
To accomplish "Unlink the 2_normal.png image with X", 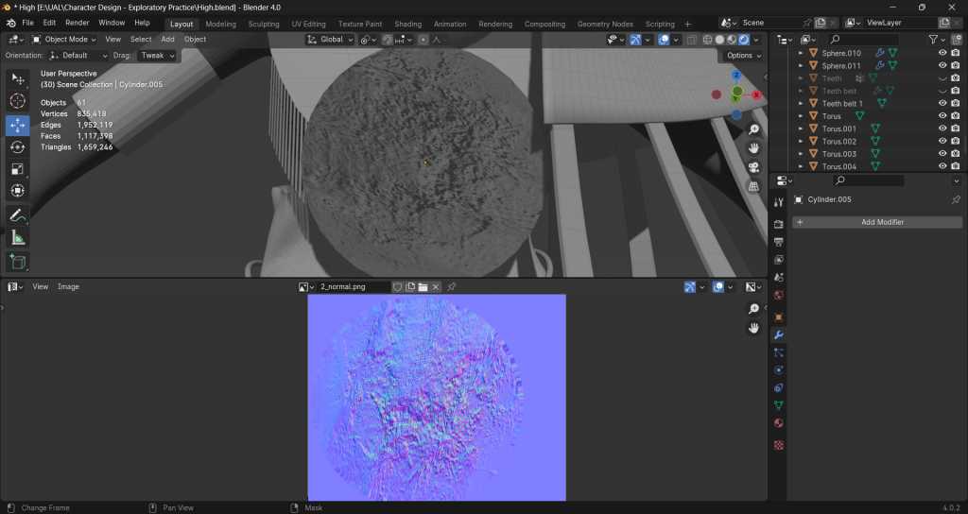I will coord(435,287).
